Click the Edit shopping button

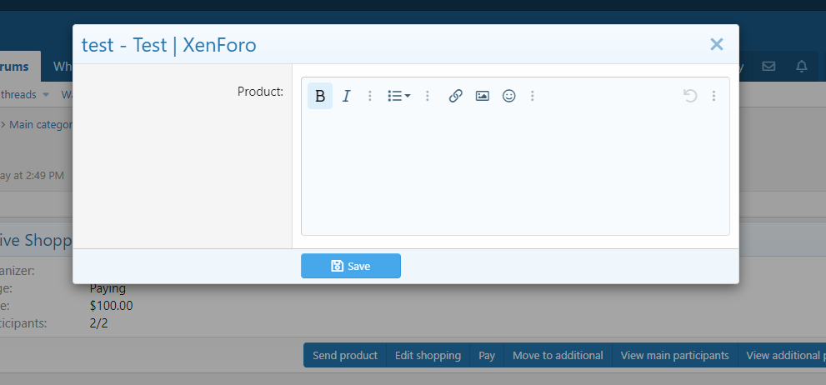[x=428, y=355]
